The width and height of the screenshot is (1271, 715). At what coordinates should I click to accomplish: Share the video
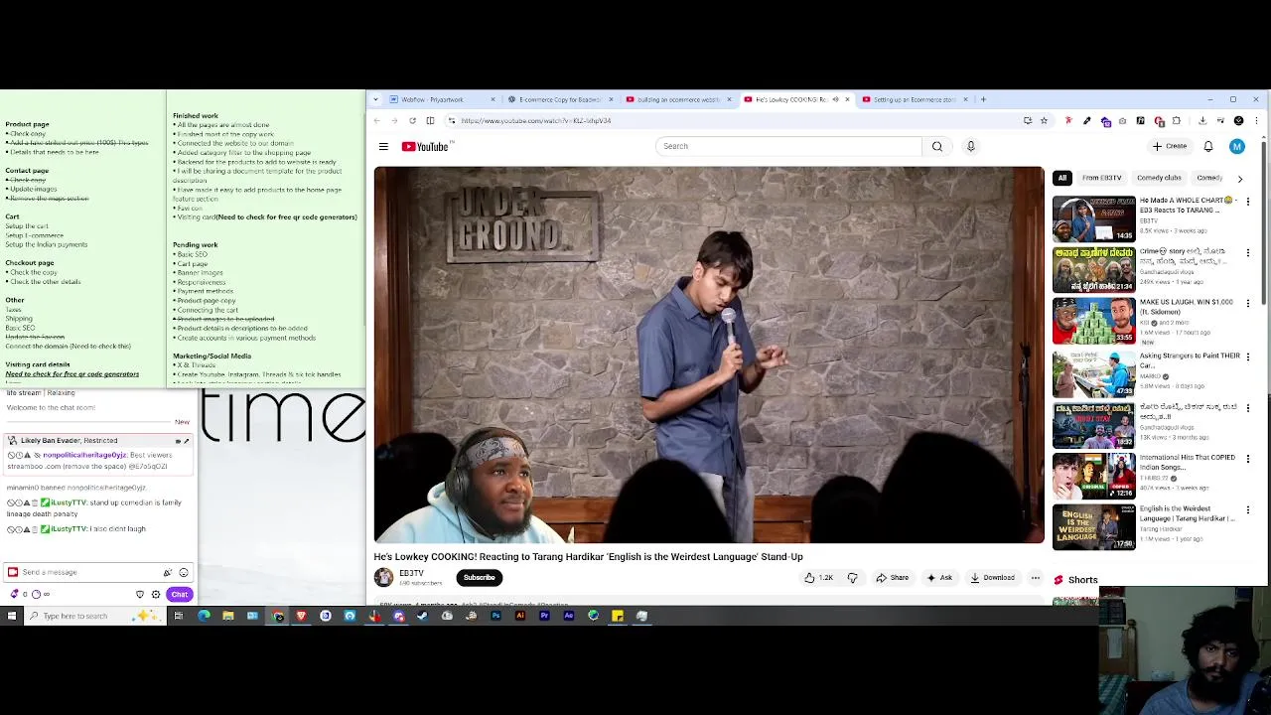(892, 578)
